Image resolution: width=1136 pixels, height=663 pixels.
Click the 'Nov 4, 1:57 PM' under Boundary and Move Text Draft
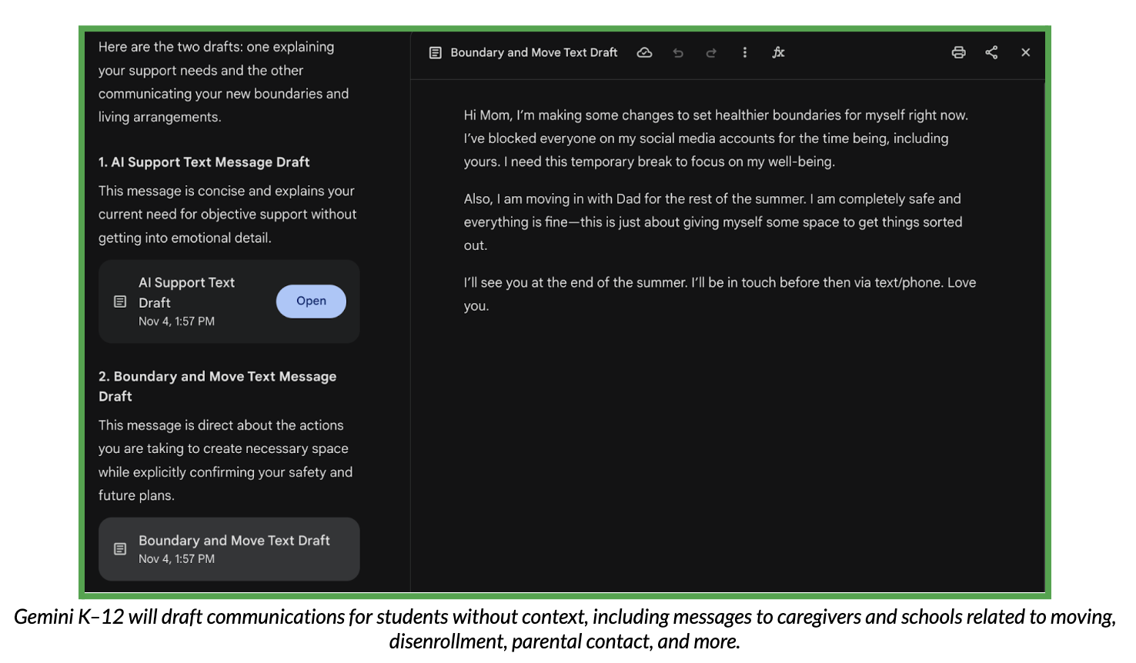[x=176, y=559]
